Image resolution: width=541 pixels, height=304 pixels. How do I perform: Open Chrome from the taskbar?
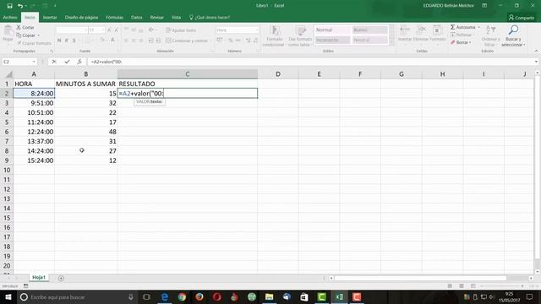pos(182,296)
